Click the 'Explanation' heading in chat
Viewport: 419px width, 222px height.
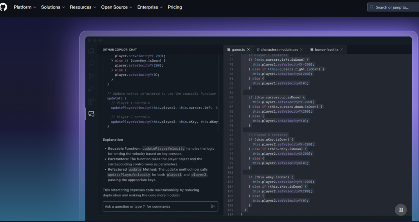[113, 140]
